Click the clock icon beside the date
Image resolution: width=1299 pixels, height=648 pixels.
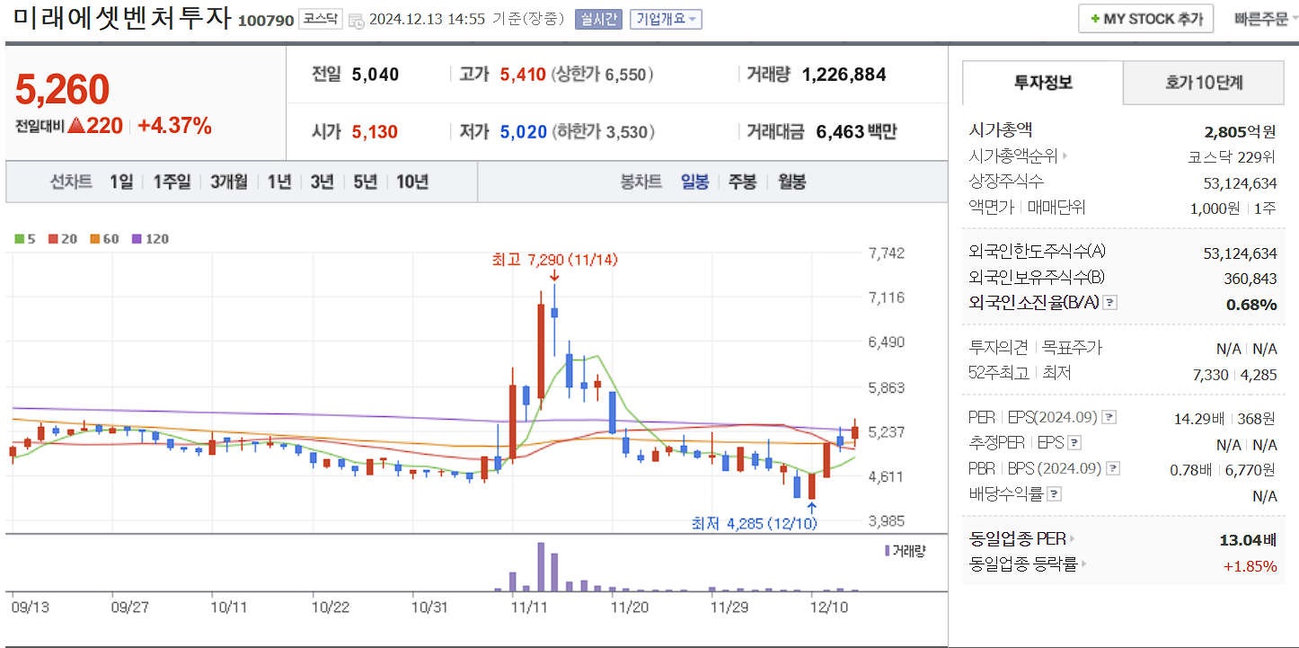[358, 19]
